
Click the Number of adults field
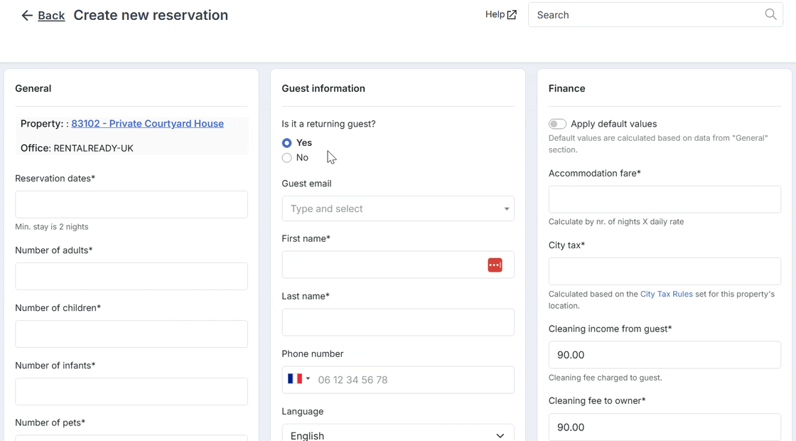(x=131, y=276)
